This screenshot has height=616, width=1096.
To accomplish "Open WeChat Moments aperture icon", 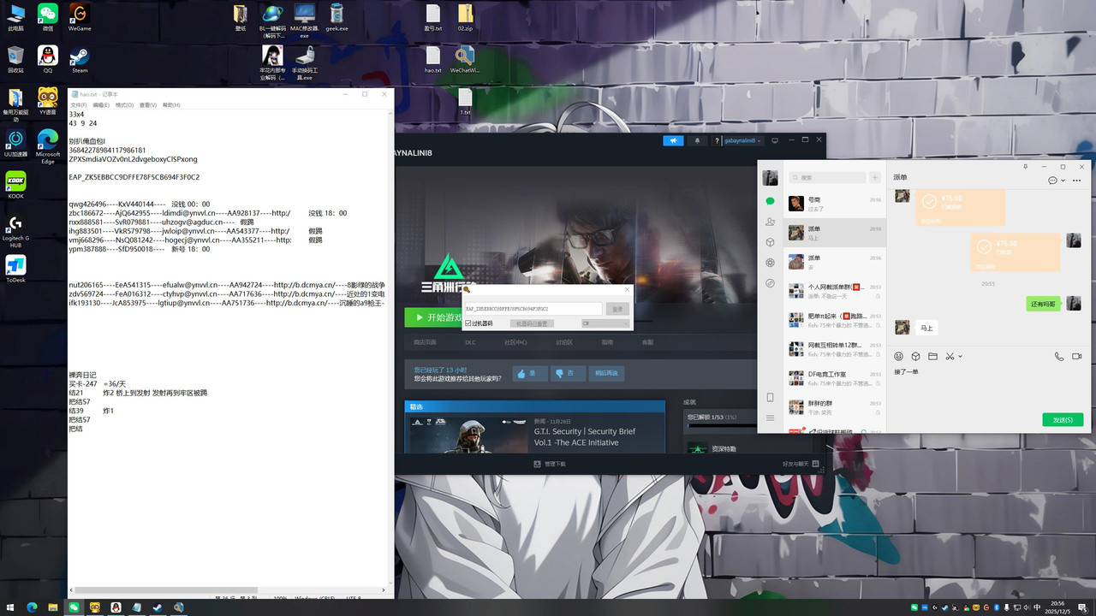I will pos(770,263).
